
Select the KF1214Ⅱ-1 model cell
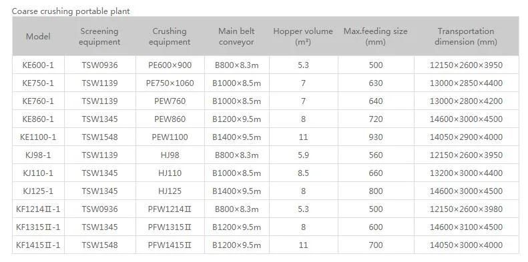38,209
